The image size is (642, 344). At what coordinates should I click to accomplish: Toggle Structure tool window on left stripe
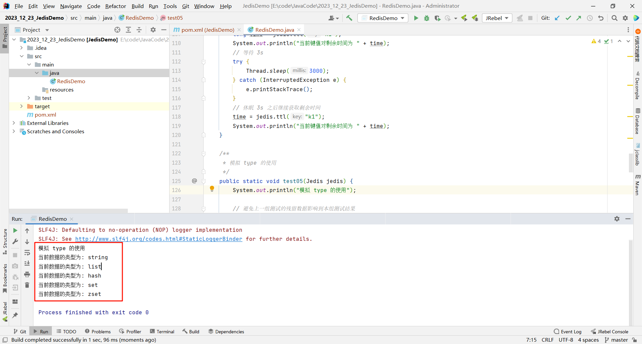(5, 241)
